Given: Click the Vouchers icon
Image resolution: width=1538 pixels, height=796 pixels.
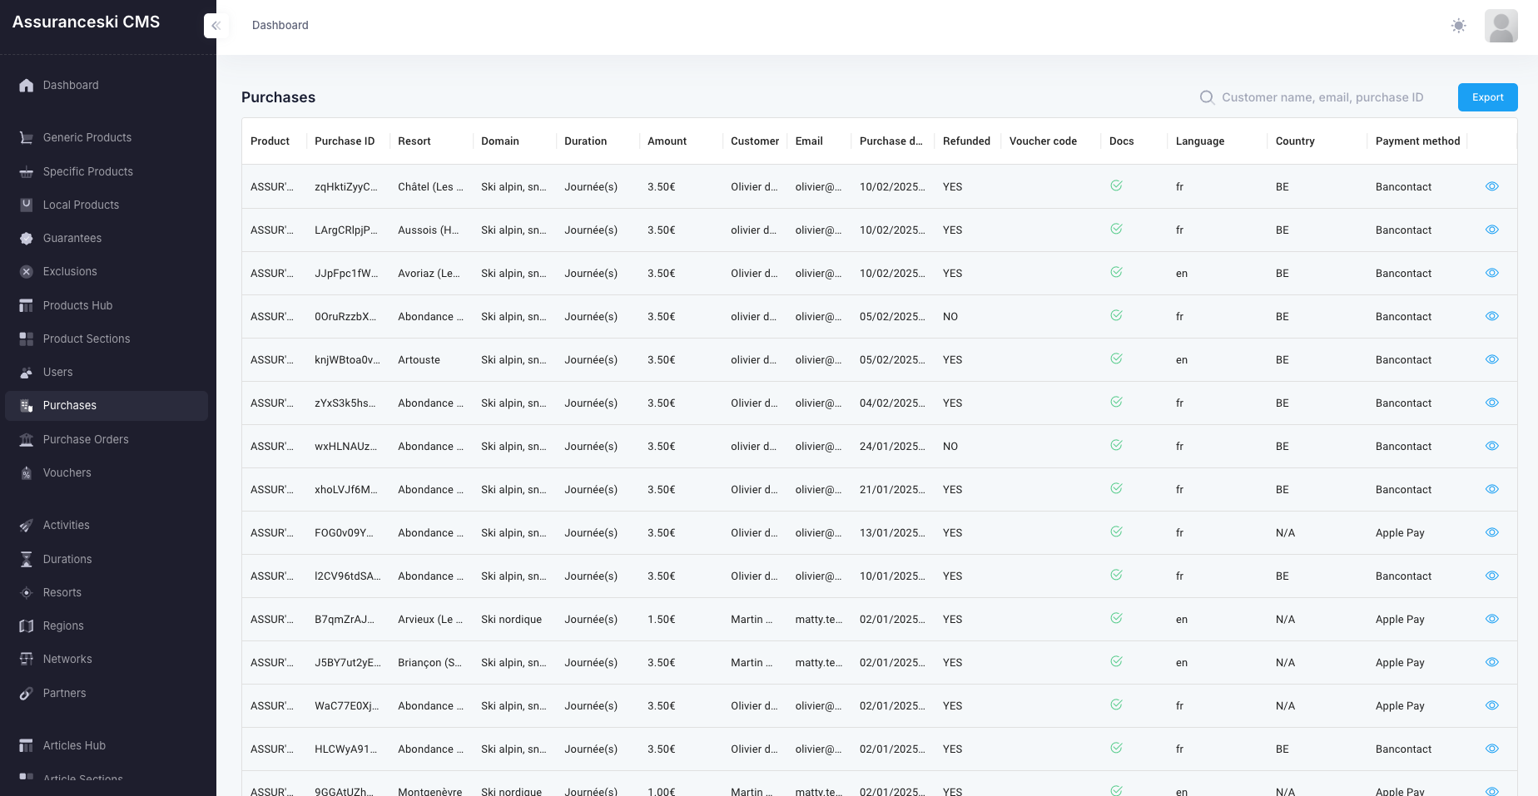Looking at the screenshot, I should point(27,472).
